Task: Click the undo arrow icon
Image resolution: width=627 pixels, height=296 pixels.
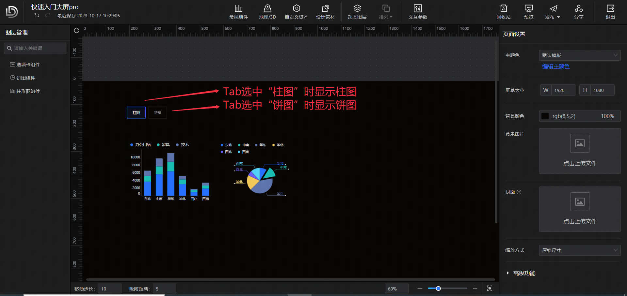Action: 37,16
